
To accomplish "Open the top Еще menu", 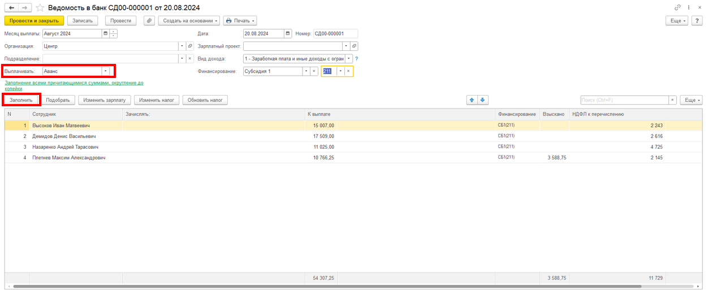I will pos(678,20).
